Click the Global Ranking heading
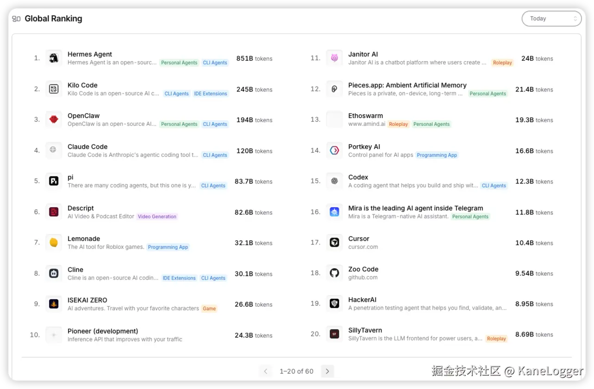The width and height of the screenshot is (594, 389). 53,19
